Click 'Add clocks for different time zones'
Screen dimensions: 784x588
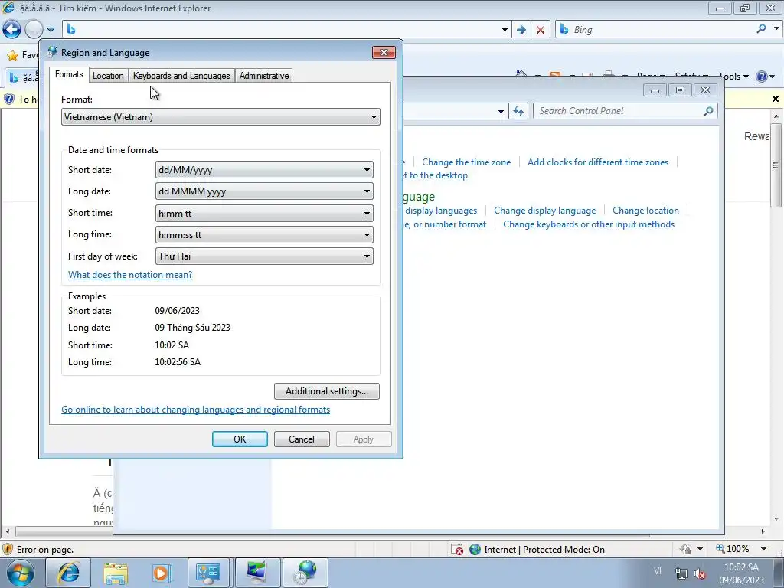point(597,162)
